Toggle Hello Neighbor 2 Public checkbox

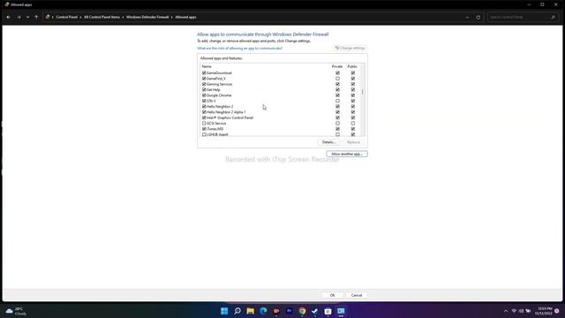[x=353, y=106]
